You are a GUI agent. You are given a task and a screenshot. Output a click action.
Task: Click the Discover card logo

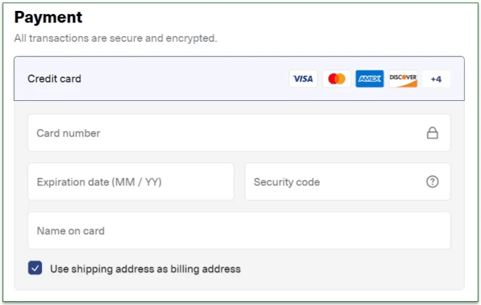pos(403,79)
